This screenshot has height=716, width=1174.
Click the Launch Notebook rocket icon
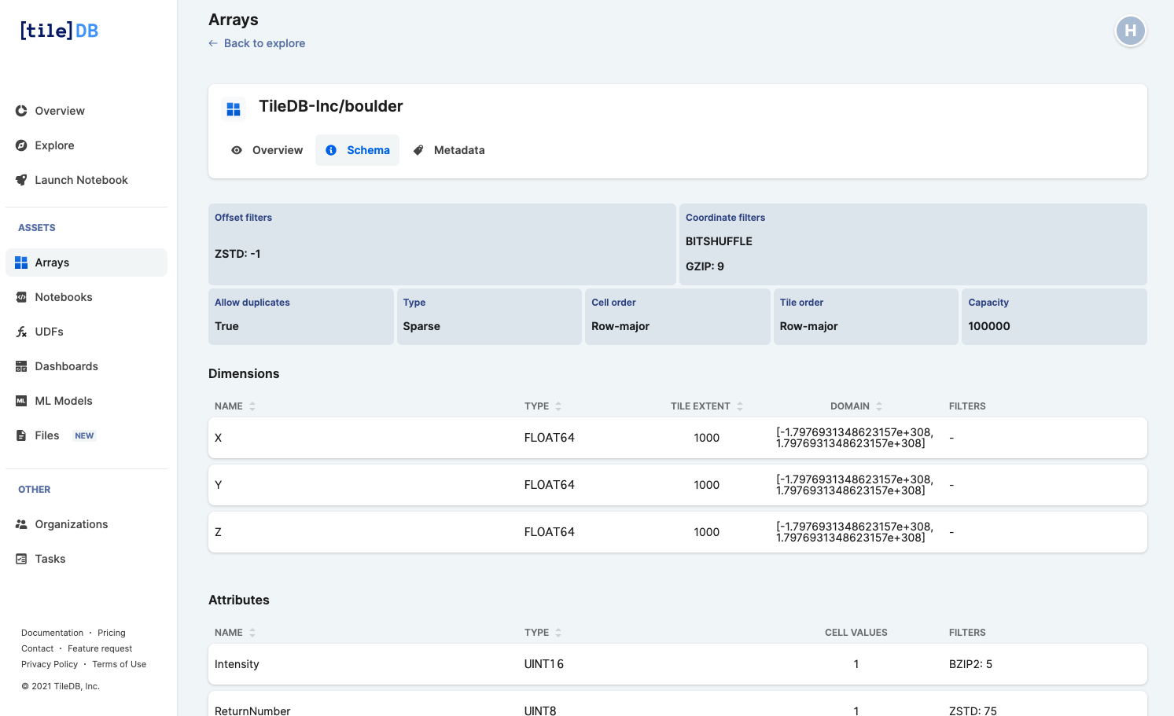(x=21, y=180)
